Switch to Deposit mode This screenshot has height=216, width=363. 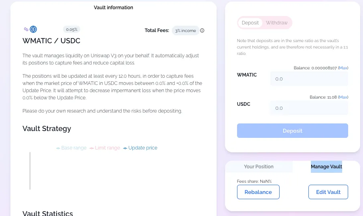point(250,23)
